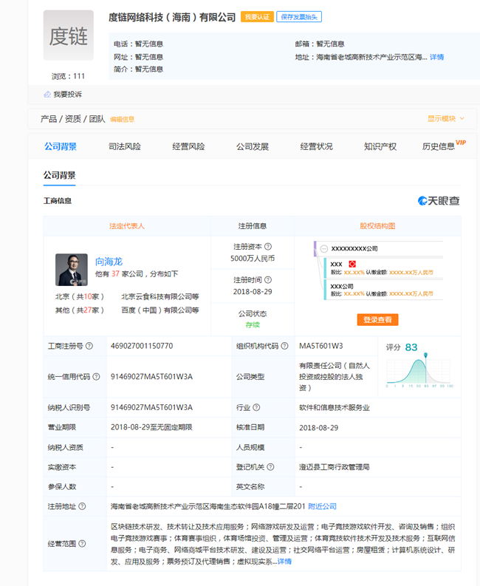The height and width of the screenshot is (586, 480).
Task: Click the help icon beside 注册时间
Action: tap(268, 280)
